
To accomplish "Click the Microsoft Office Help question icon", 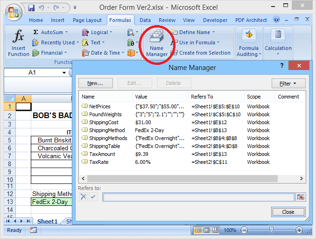I will (276, 20).
